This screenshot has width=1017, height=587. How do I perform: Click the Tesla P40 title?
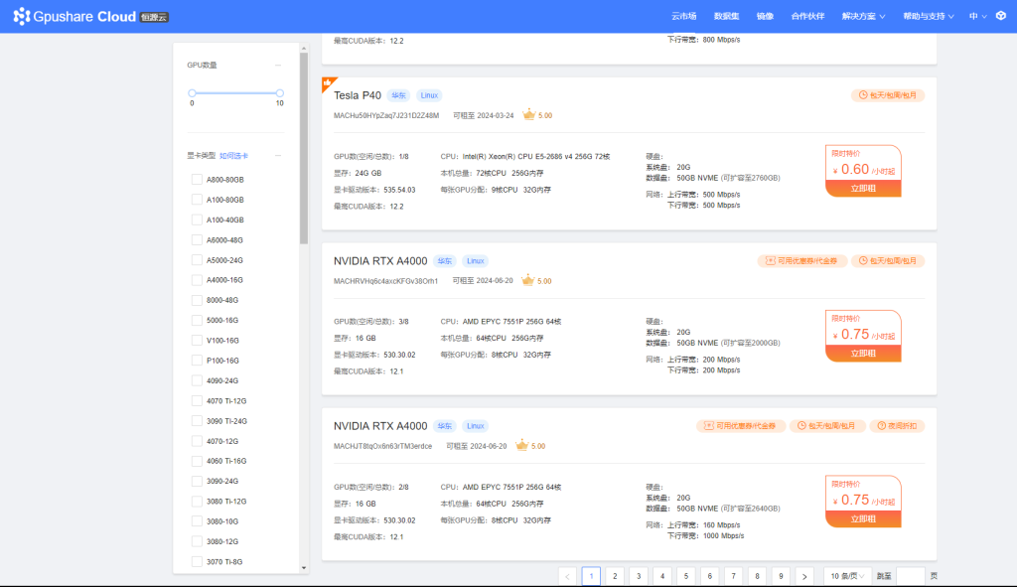(x=358, y=95)
